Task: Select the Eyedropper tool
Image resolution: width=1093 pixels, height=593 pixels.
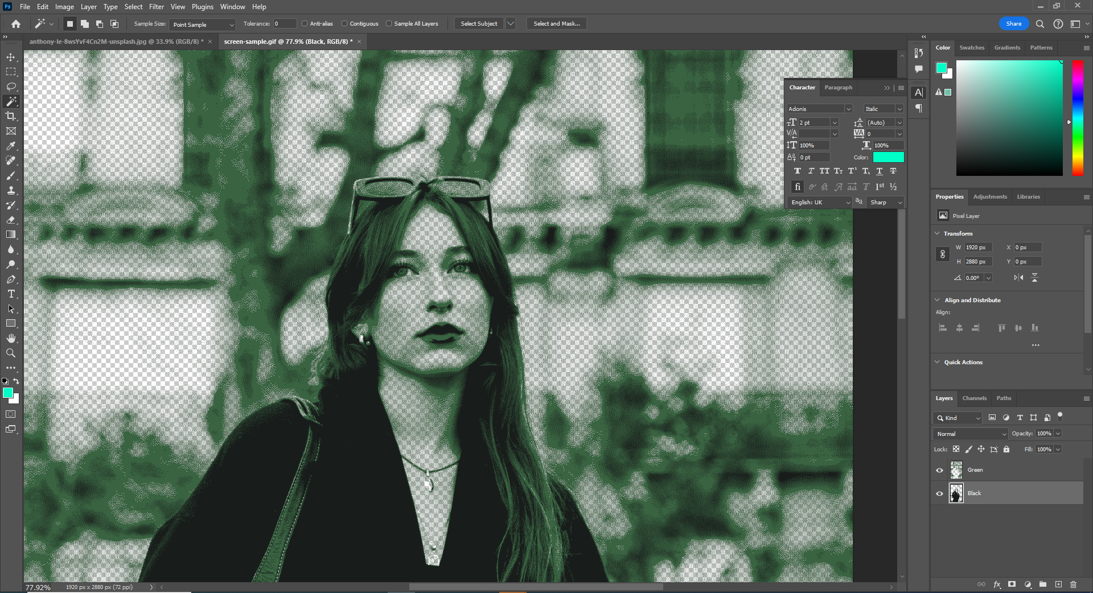Action: point(11,146)
